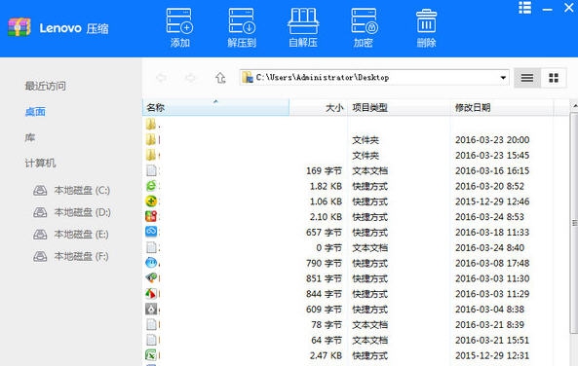Image resolution: width=578 pixels, height=366 pixels.
Task: Click the text file icon of 0 字节
Action: point(151,247)
